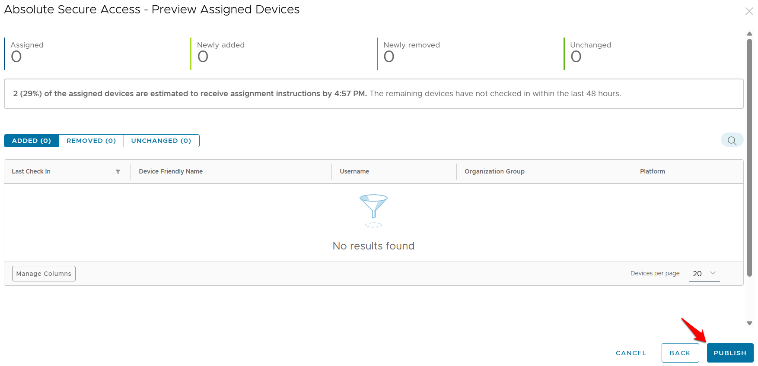Click the scrollbar up arrow
Screen dimensions: 758x366
749,34
